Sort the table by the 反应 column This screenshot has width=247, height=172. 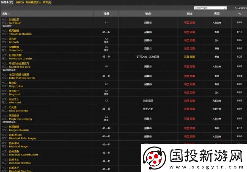click(x=189, y=14)
